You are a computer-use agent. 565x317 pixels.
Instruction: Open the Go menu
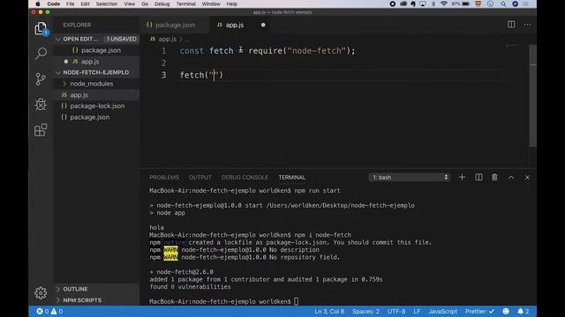pos(145,4)
